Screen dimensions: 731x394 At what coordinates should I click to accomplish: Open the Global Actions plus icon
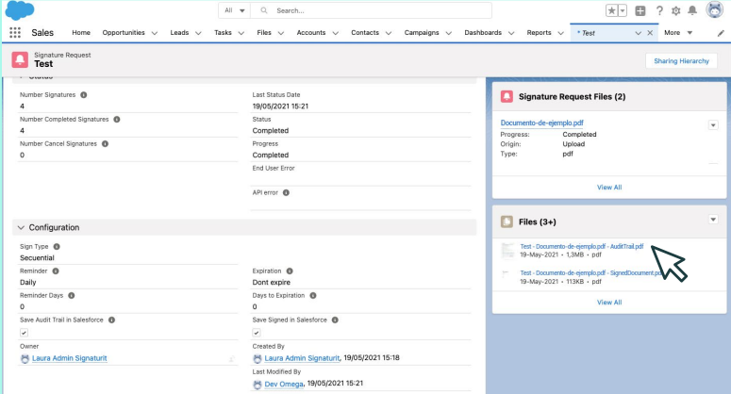[x=640, y=10]
